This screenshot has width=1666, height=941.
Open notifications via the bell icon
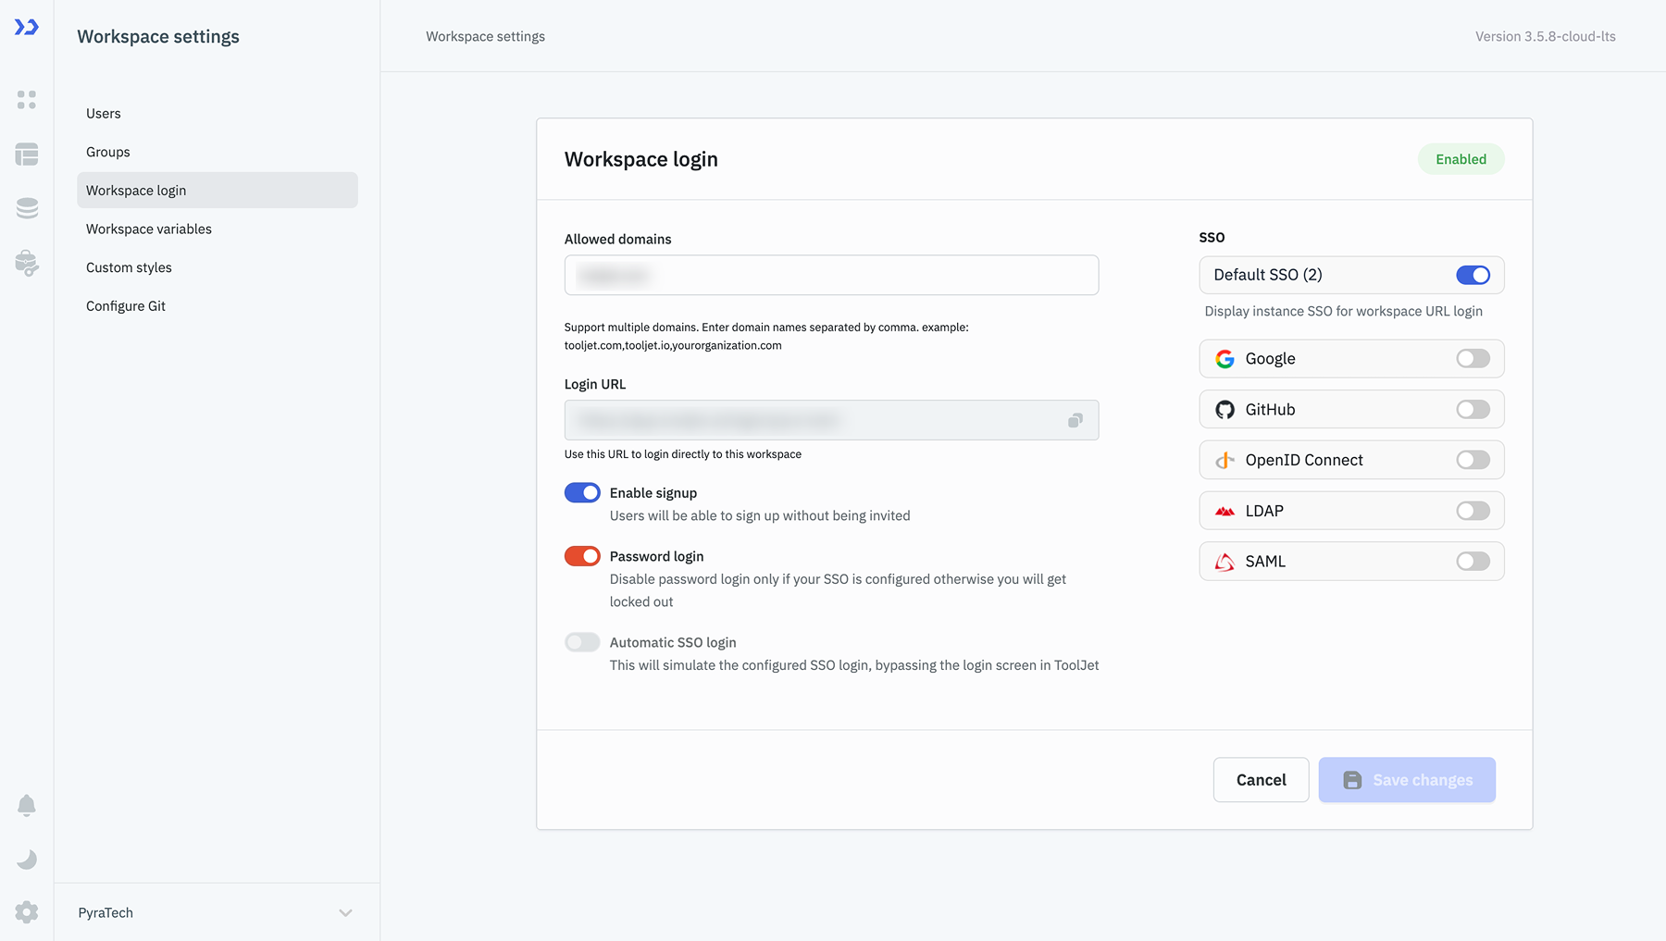pyautogui.click(x=26, y=805)
